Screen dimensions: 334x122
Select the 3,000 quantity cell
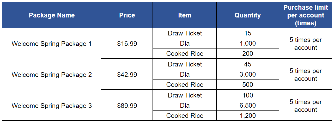pos(248,74)
